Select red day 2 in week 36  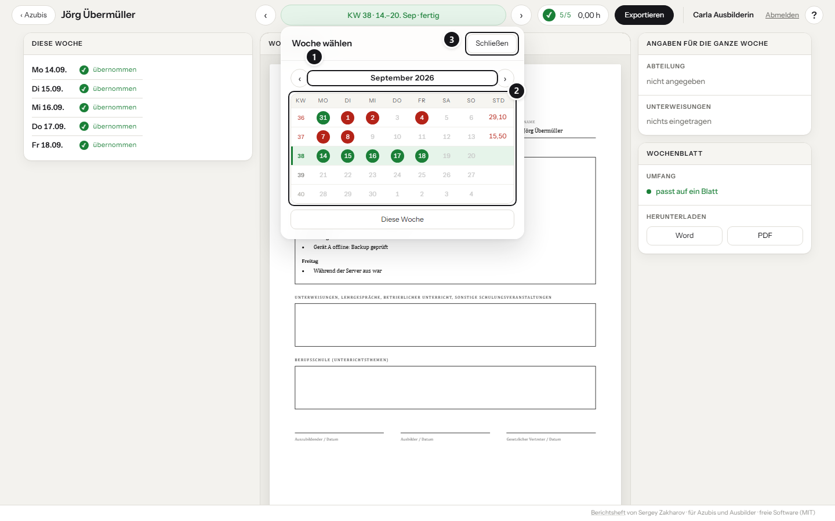click(x=372, y=118)
